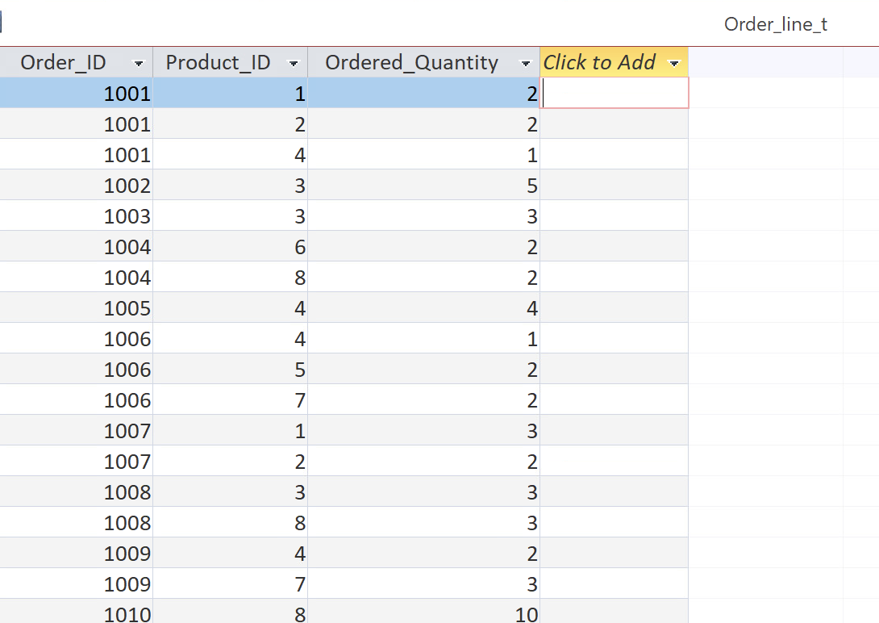Image resolution: width=879 pixels, height=623 pixels.
Task: Open the Ordered_Quantity filter dropdown
Action: [x=526, y=62]
